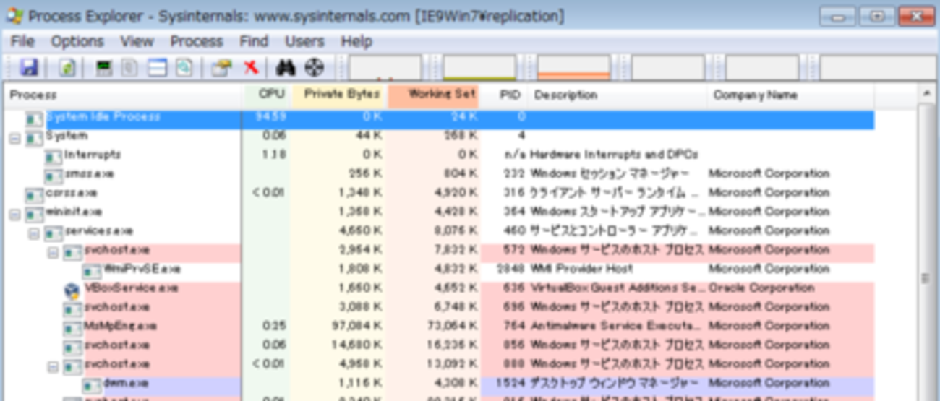Image resolution: width=940 pixels, height=401 pixels.
Task: Collapse the wininit.exe tree node
Action: pyautogui.click(x=14, y=214)
